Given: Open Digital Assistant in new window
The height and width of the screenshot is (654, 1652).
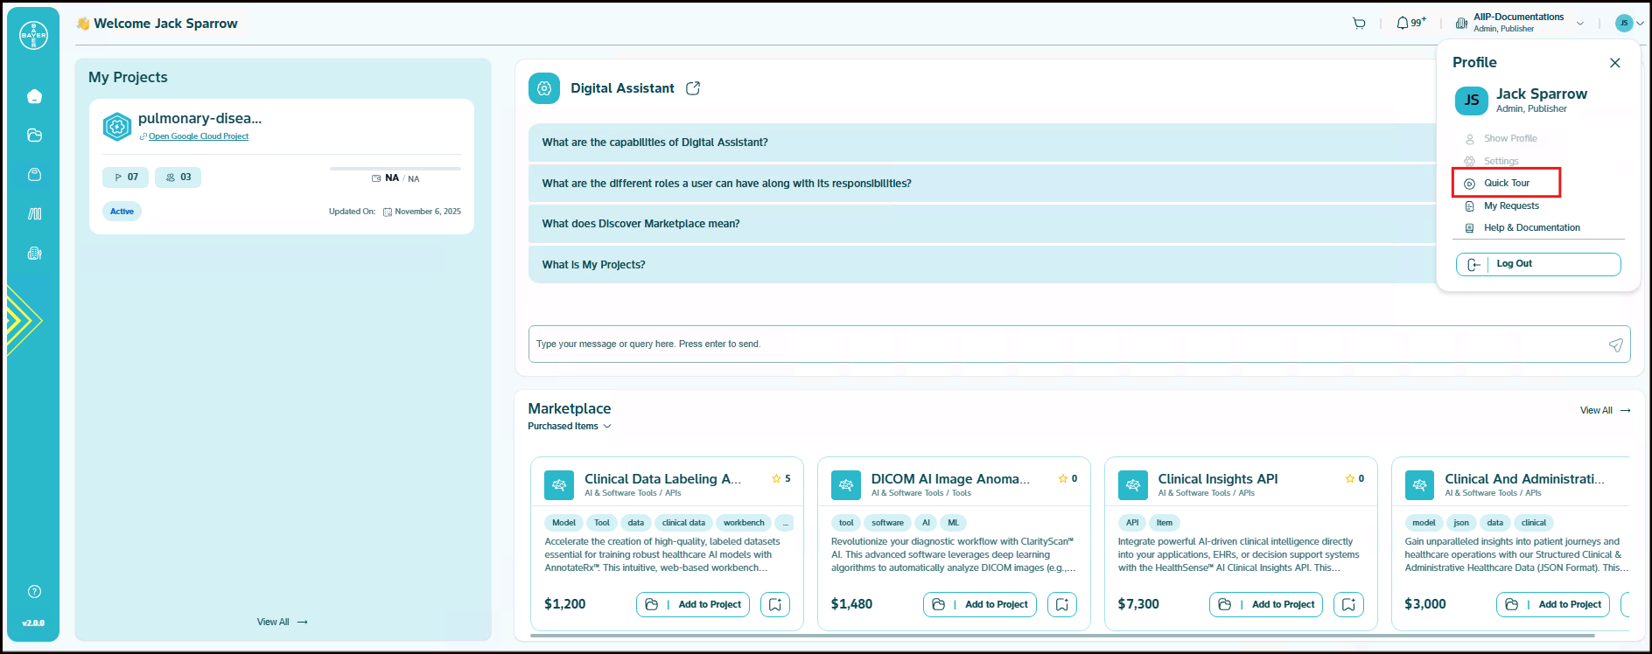Looking at the screenshot, I should 693,88.
